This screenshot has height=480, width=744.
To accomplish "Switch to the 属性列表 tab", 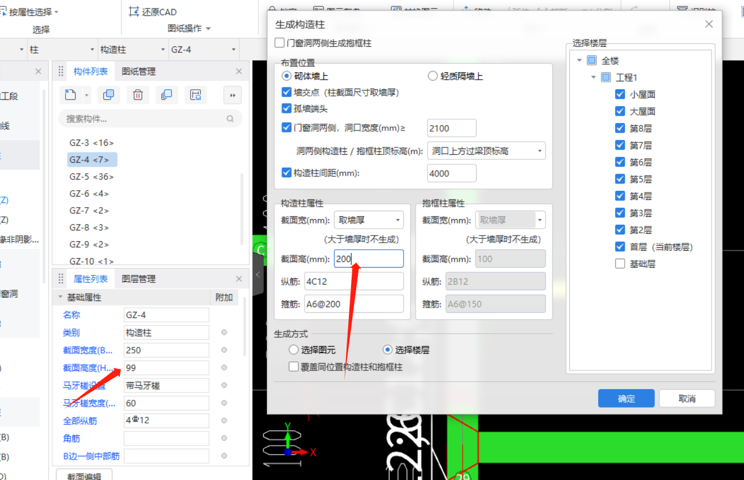I will [x=90, y=279].
